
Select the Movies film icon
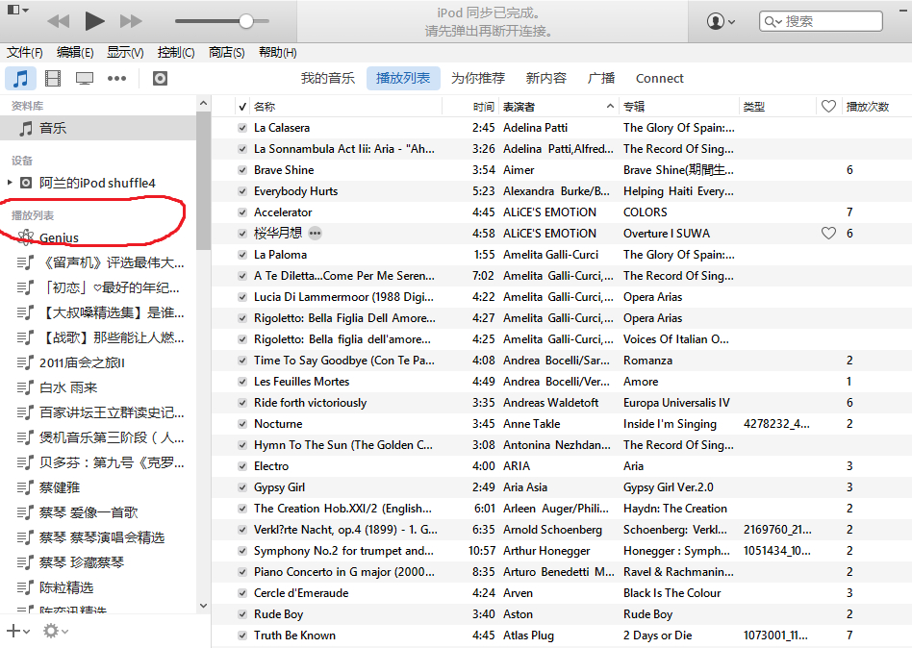[53, 78]
